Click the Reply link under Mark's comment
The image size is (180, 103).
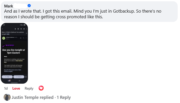(29, 88)
